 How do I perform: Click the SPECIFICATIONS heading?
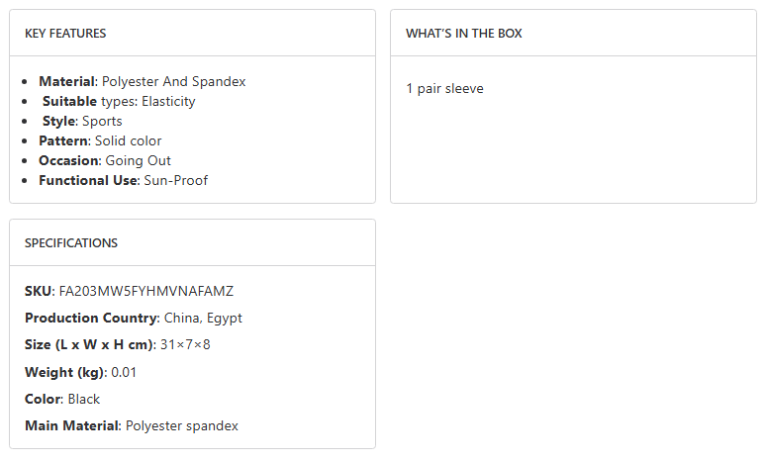[71, 243]
